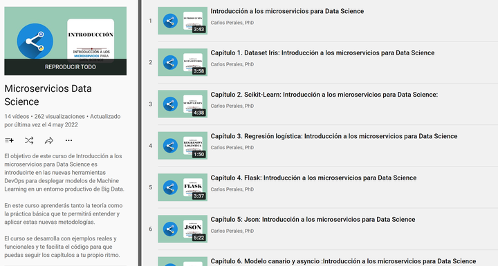
Task: Open 'Introducción a los microservicios' first video title
Action: 287,11
